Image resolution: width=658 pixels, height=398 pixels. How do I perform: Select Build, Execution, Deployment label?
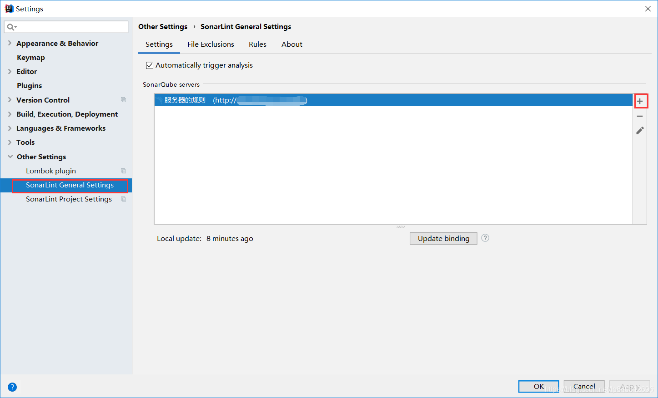67,114
